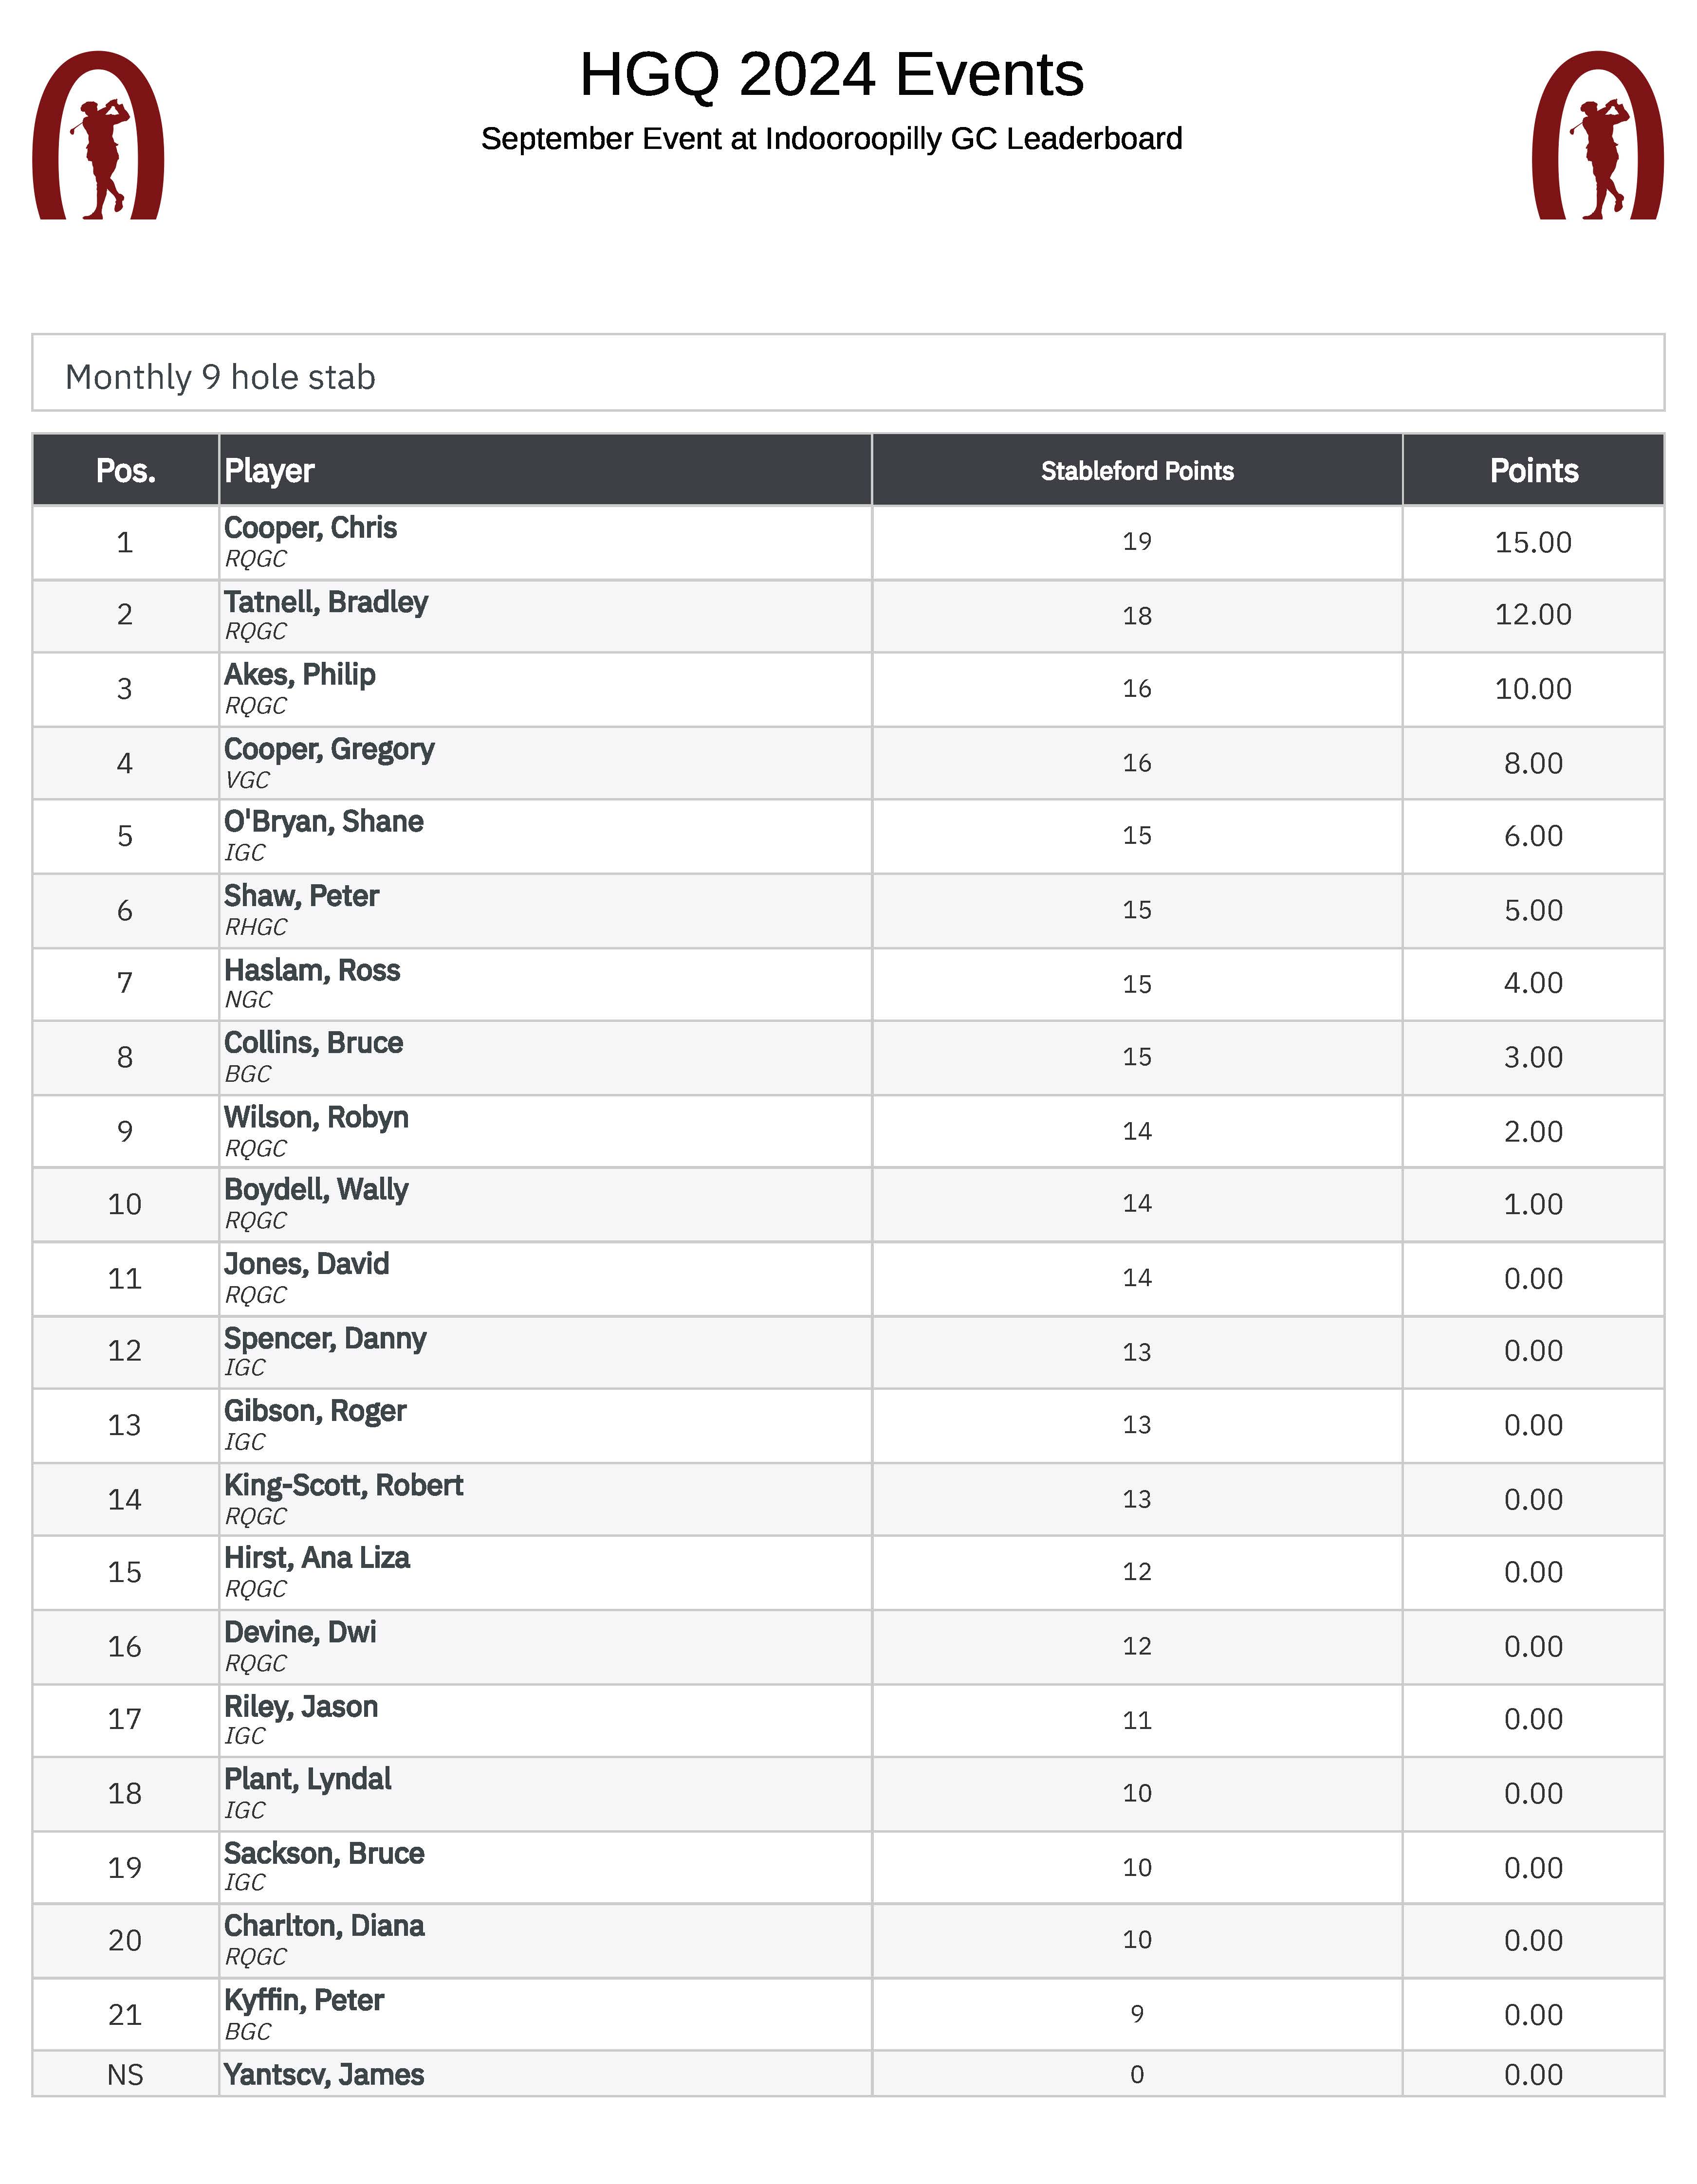Open Hirst, Ana Liza entry
The width and height of the screenshot is (1697, 2184).
pos(316,1558)
